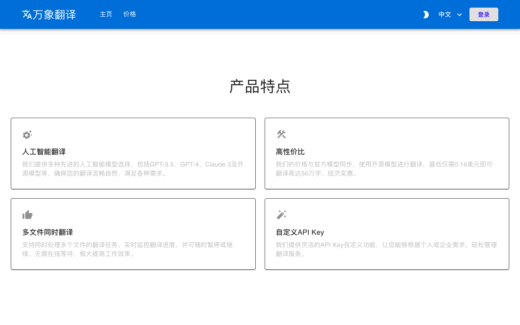Click the 高性价比 card heading
The width and height of the screenshot is (520, 325).
pyautogui.click(x=290, y=152)
